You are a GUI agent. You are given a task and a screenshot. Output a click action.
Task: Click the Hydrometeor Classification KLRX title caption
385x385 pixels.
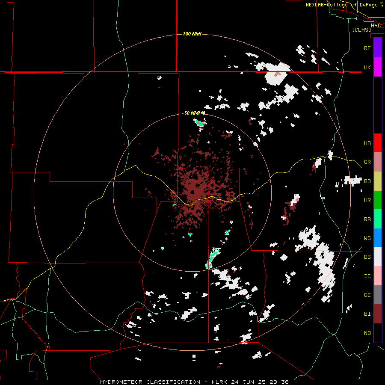(x=194, y=382)
